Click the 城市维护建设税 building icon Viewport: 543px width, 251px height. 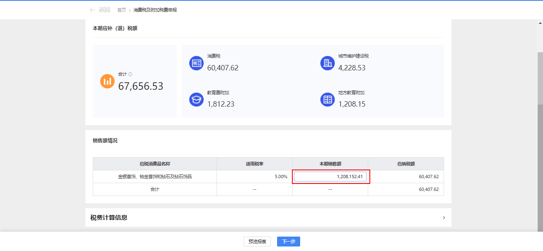coord(327,63)
